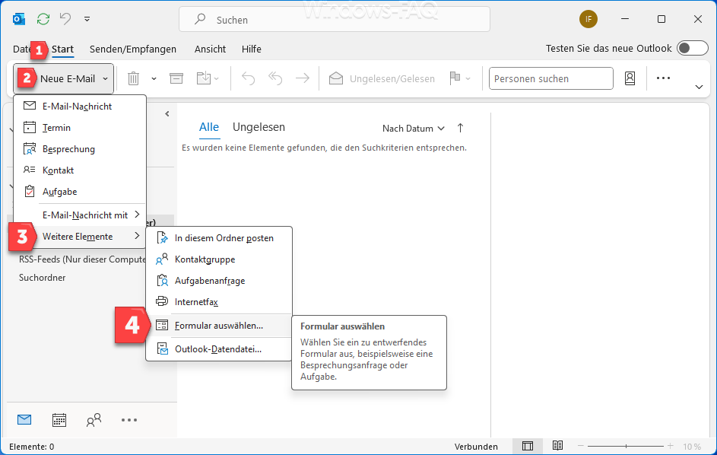Open the flag options dropdown arrow
Image resolution: width=717 pixels, height=455 pixels.
pos(468,78)
